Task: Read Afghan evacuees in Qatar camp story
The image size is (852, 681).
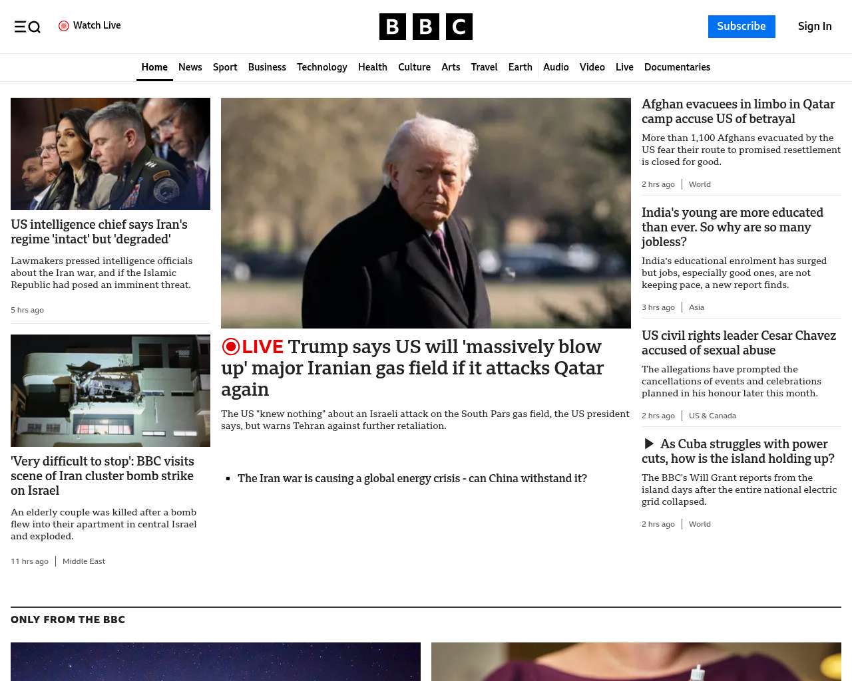Action: click(738, 111)
